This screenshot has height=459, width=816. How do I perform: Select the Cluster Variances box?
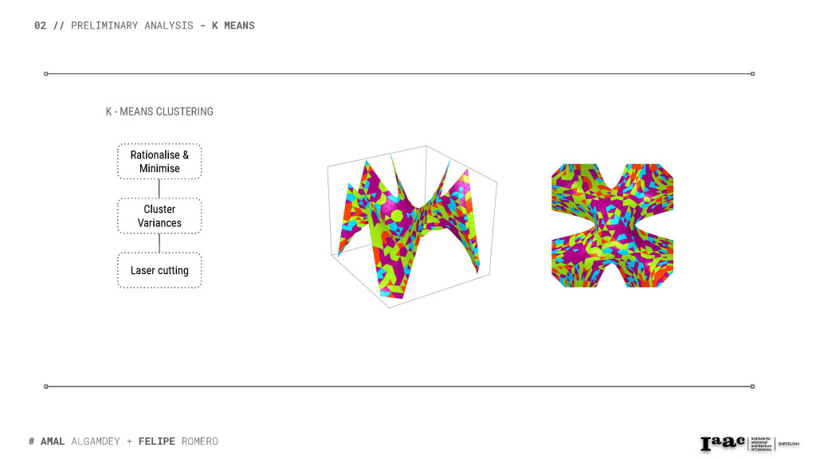pyautogui.click(x=159, y=216)
